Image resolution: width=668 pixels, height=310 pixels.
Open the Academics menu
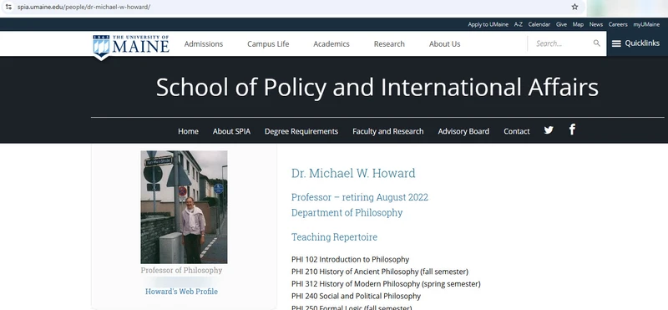(331, 44)
